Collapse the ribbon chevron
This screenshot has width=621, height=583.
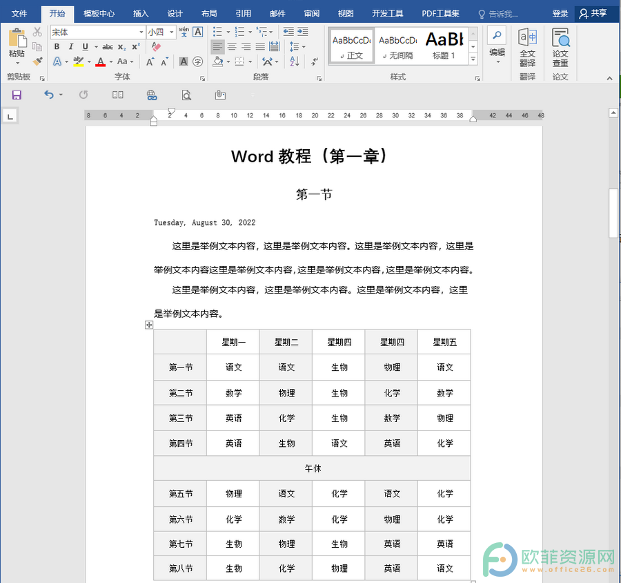click(609, 78)
